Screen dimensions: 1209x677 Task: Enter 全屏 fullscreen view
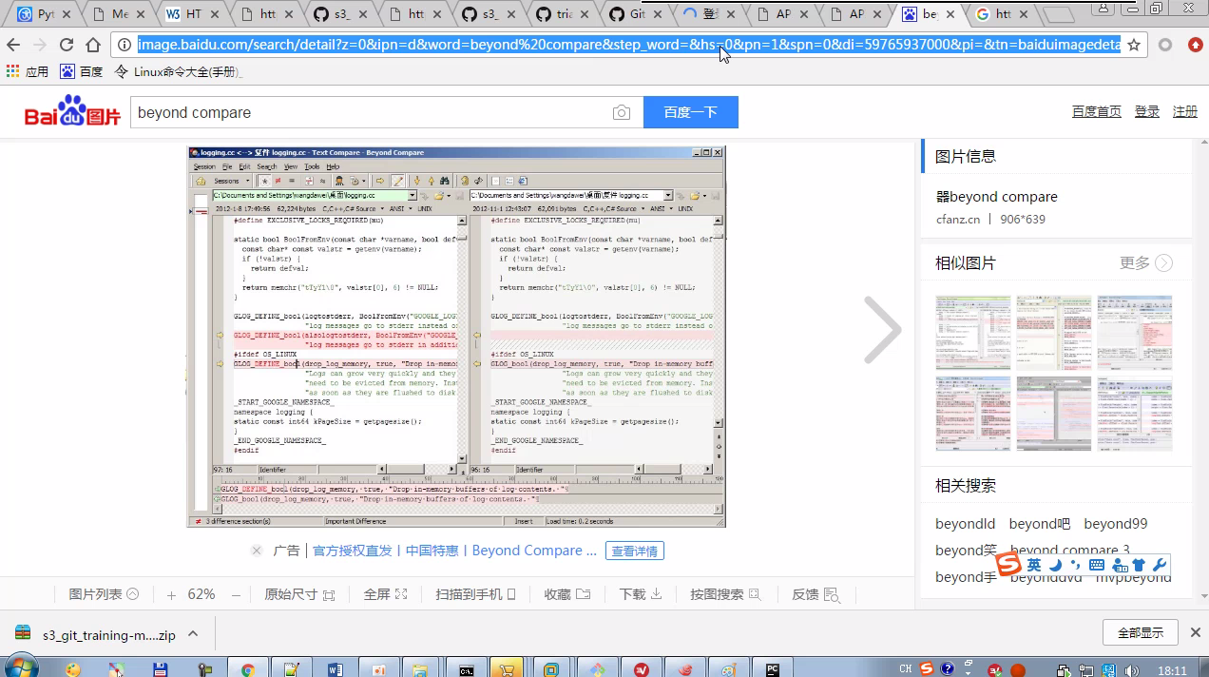coord(385,594)
